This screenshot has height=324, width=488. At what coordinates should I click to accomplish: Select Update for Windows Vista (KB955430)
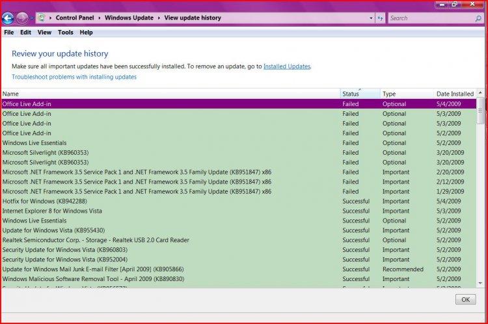[239, 230]
